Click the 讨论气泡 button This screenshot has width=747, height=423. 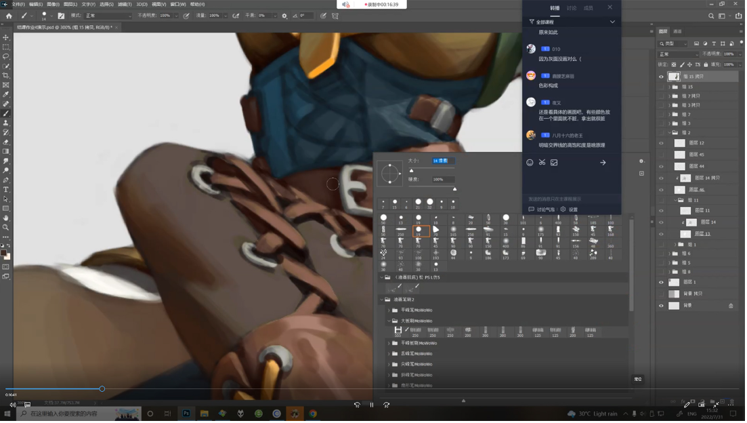pos(542,210)
